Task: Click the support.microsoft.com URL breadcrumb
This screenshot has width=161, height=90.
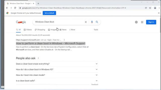Action: 38,40
